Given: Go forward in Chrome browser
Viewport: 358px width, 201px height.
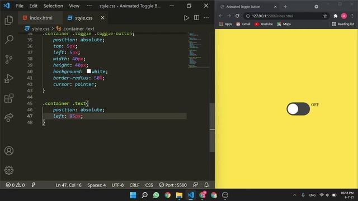Looking at the screenshot, I should point(229,16).
